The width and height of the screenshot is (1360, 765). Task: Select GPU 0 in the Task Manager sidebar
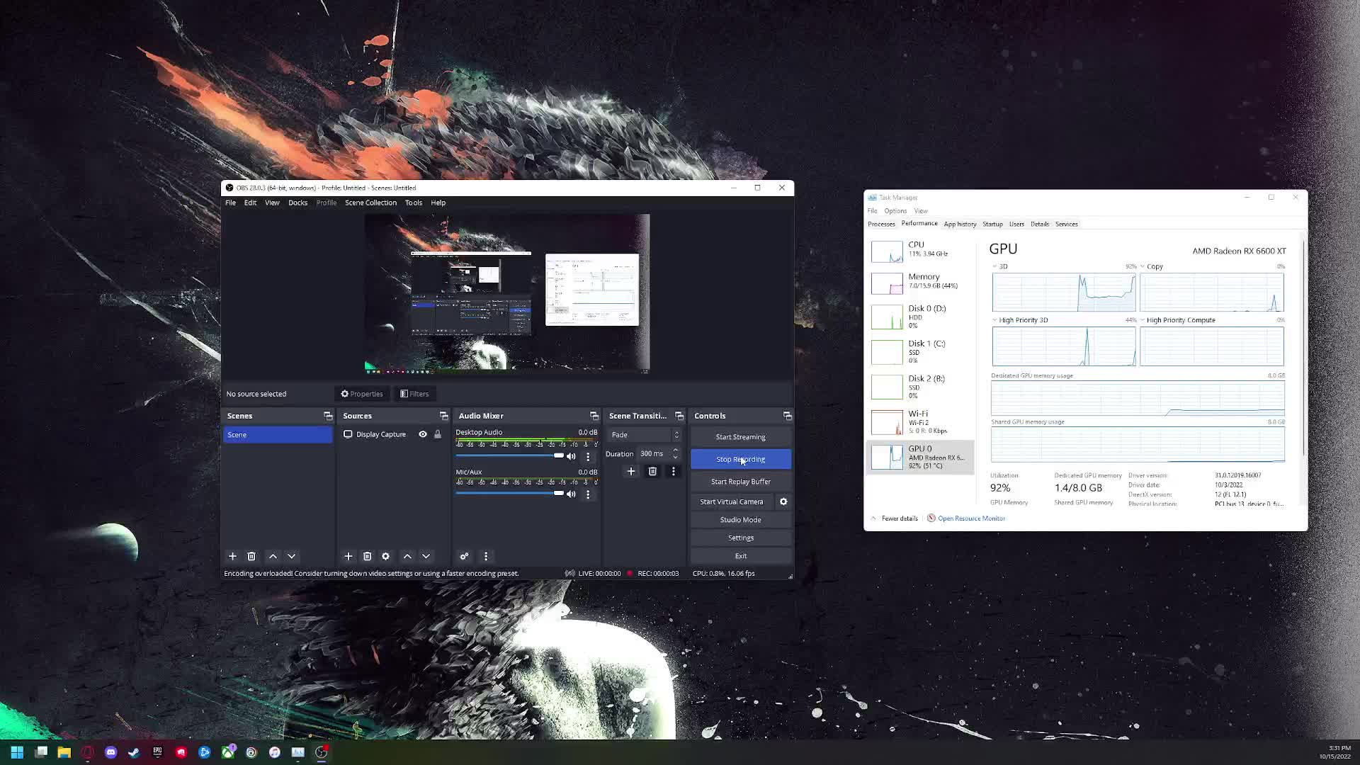click(921, 457)
